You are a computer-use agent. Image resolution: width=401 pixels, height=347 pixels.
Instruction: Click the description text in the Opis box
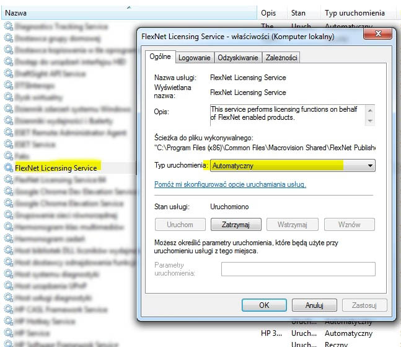coord(284,113)
